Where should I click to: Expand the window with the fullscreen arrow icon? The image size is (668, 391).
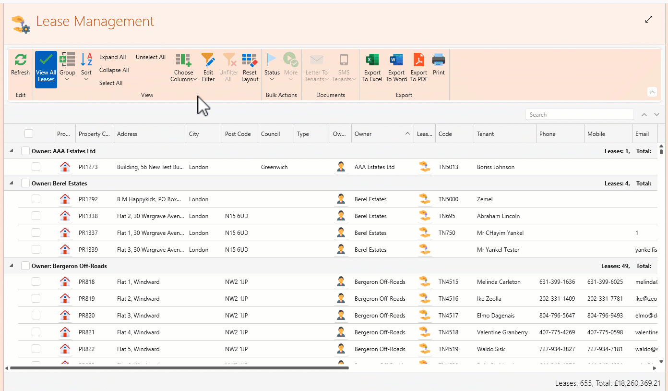coord(649,19)
